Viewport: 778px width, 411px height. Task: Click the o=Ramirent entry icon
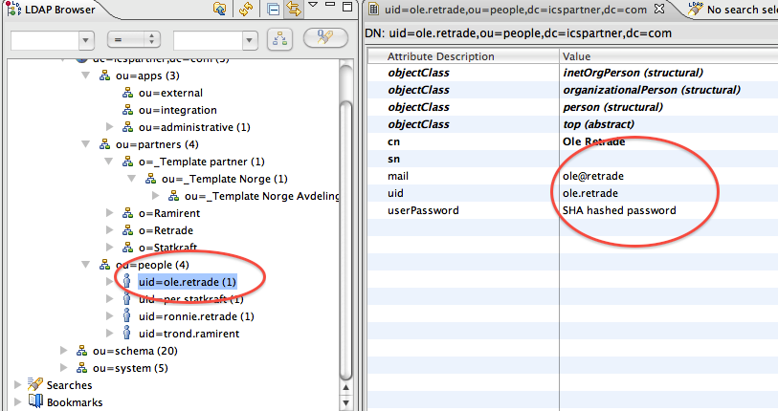point(127,213)
